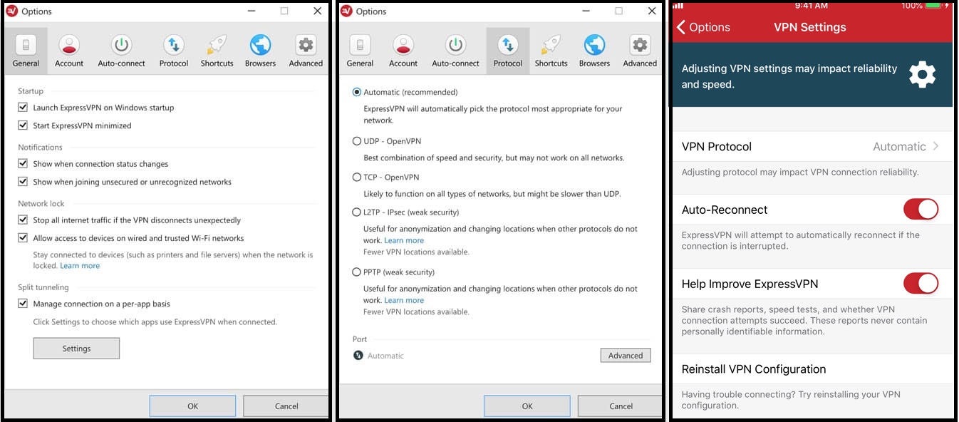Image resolution: width=959 pixels, height=422 pixels.
Task: Open Learn more link under Network lock
Action: 80,266
